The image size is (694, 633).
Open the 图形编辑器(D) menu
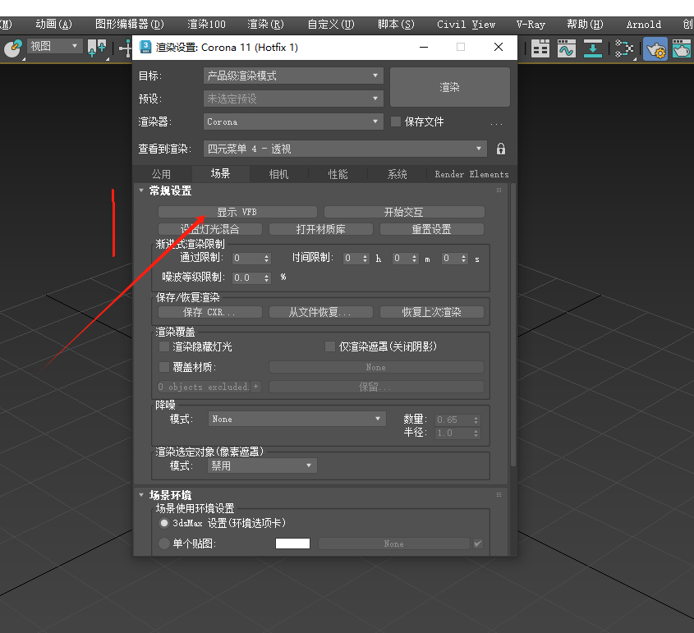[x=129, y=25]
